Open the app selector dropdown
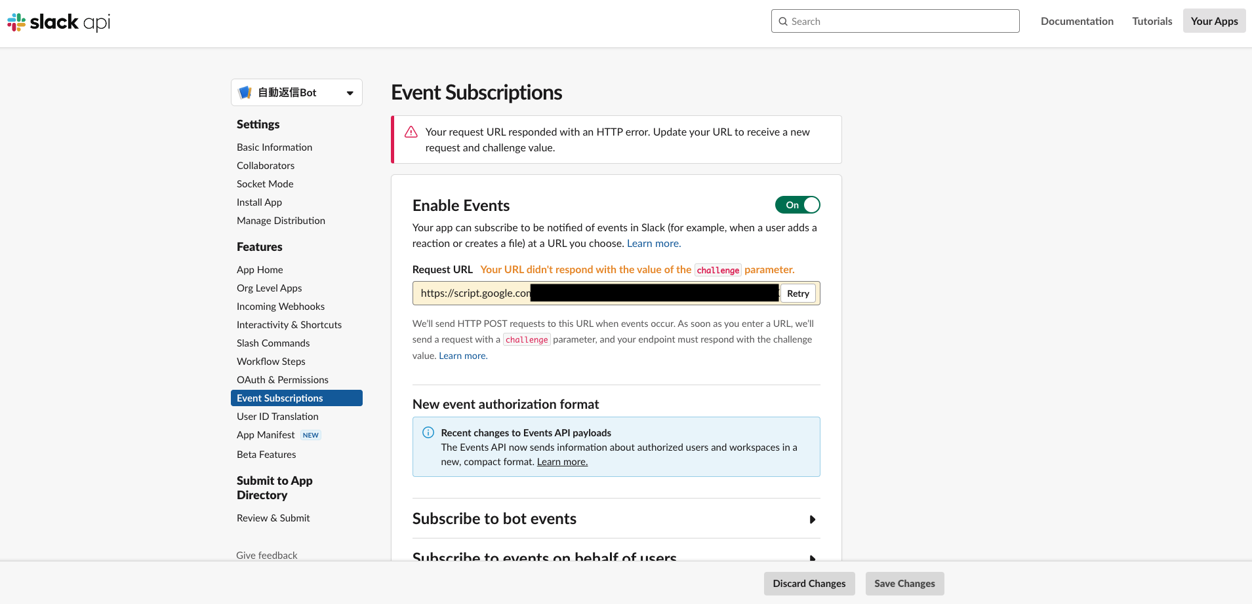1252x604 pixels. 350,92
